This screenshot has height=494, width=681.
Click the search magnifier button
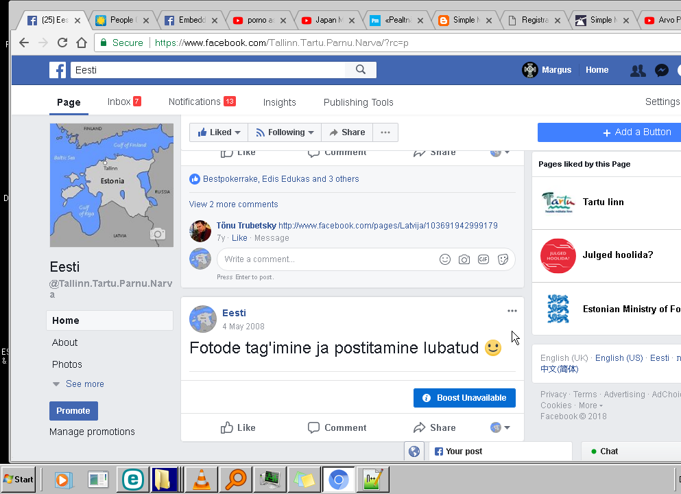pos(361,69)
